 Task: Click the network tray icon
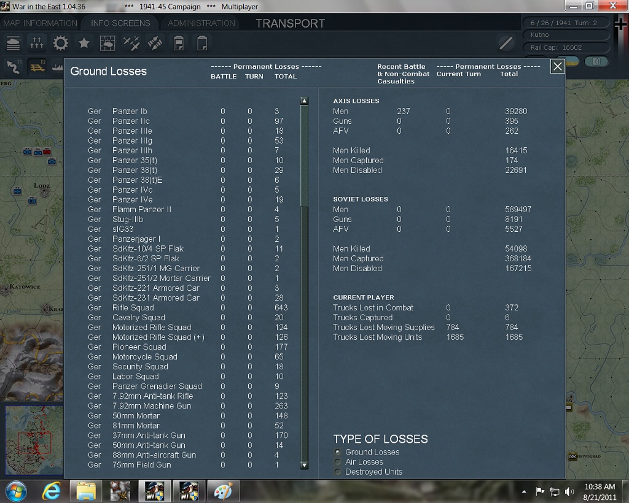[x=555, y=491]
